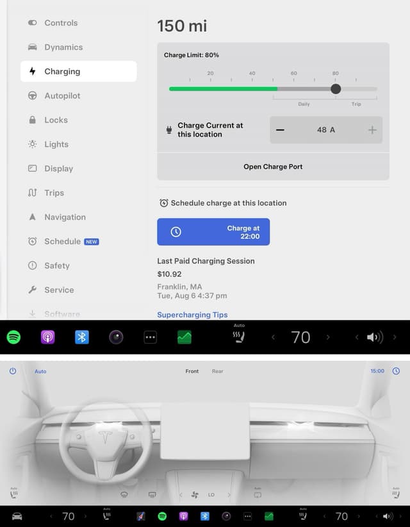Screen dimensions: 410x527
Task: Increase charge current with plus button
Action: click(x=372, y=130)
